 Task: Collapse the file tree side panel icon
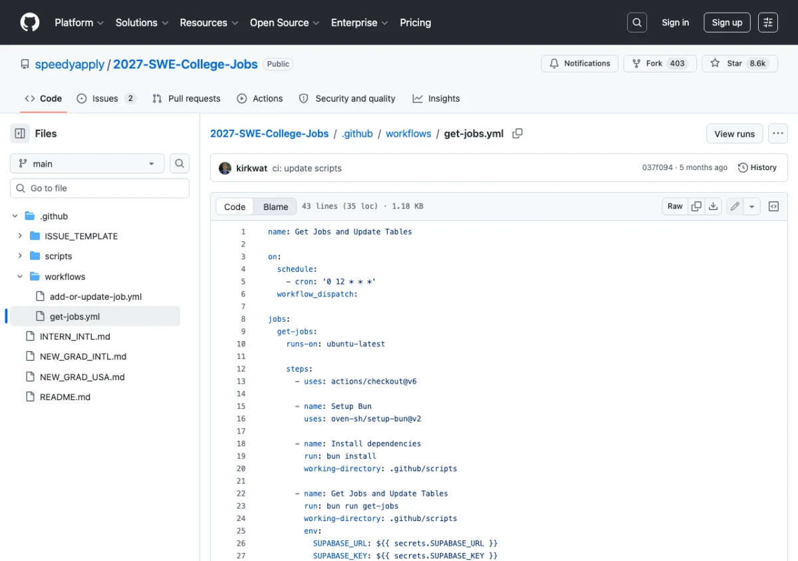point(20,134)
